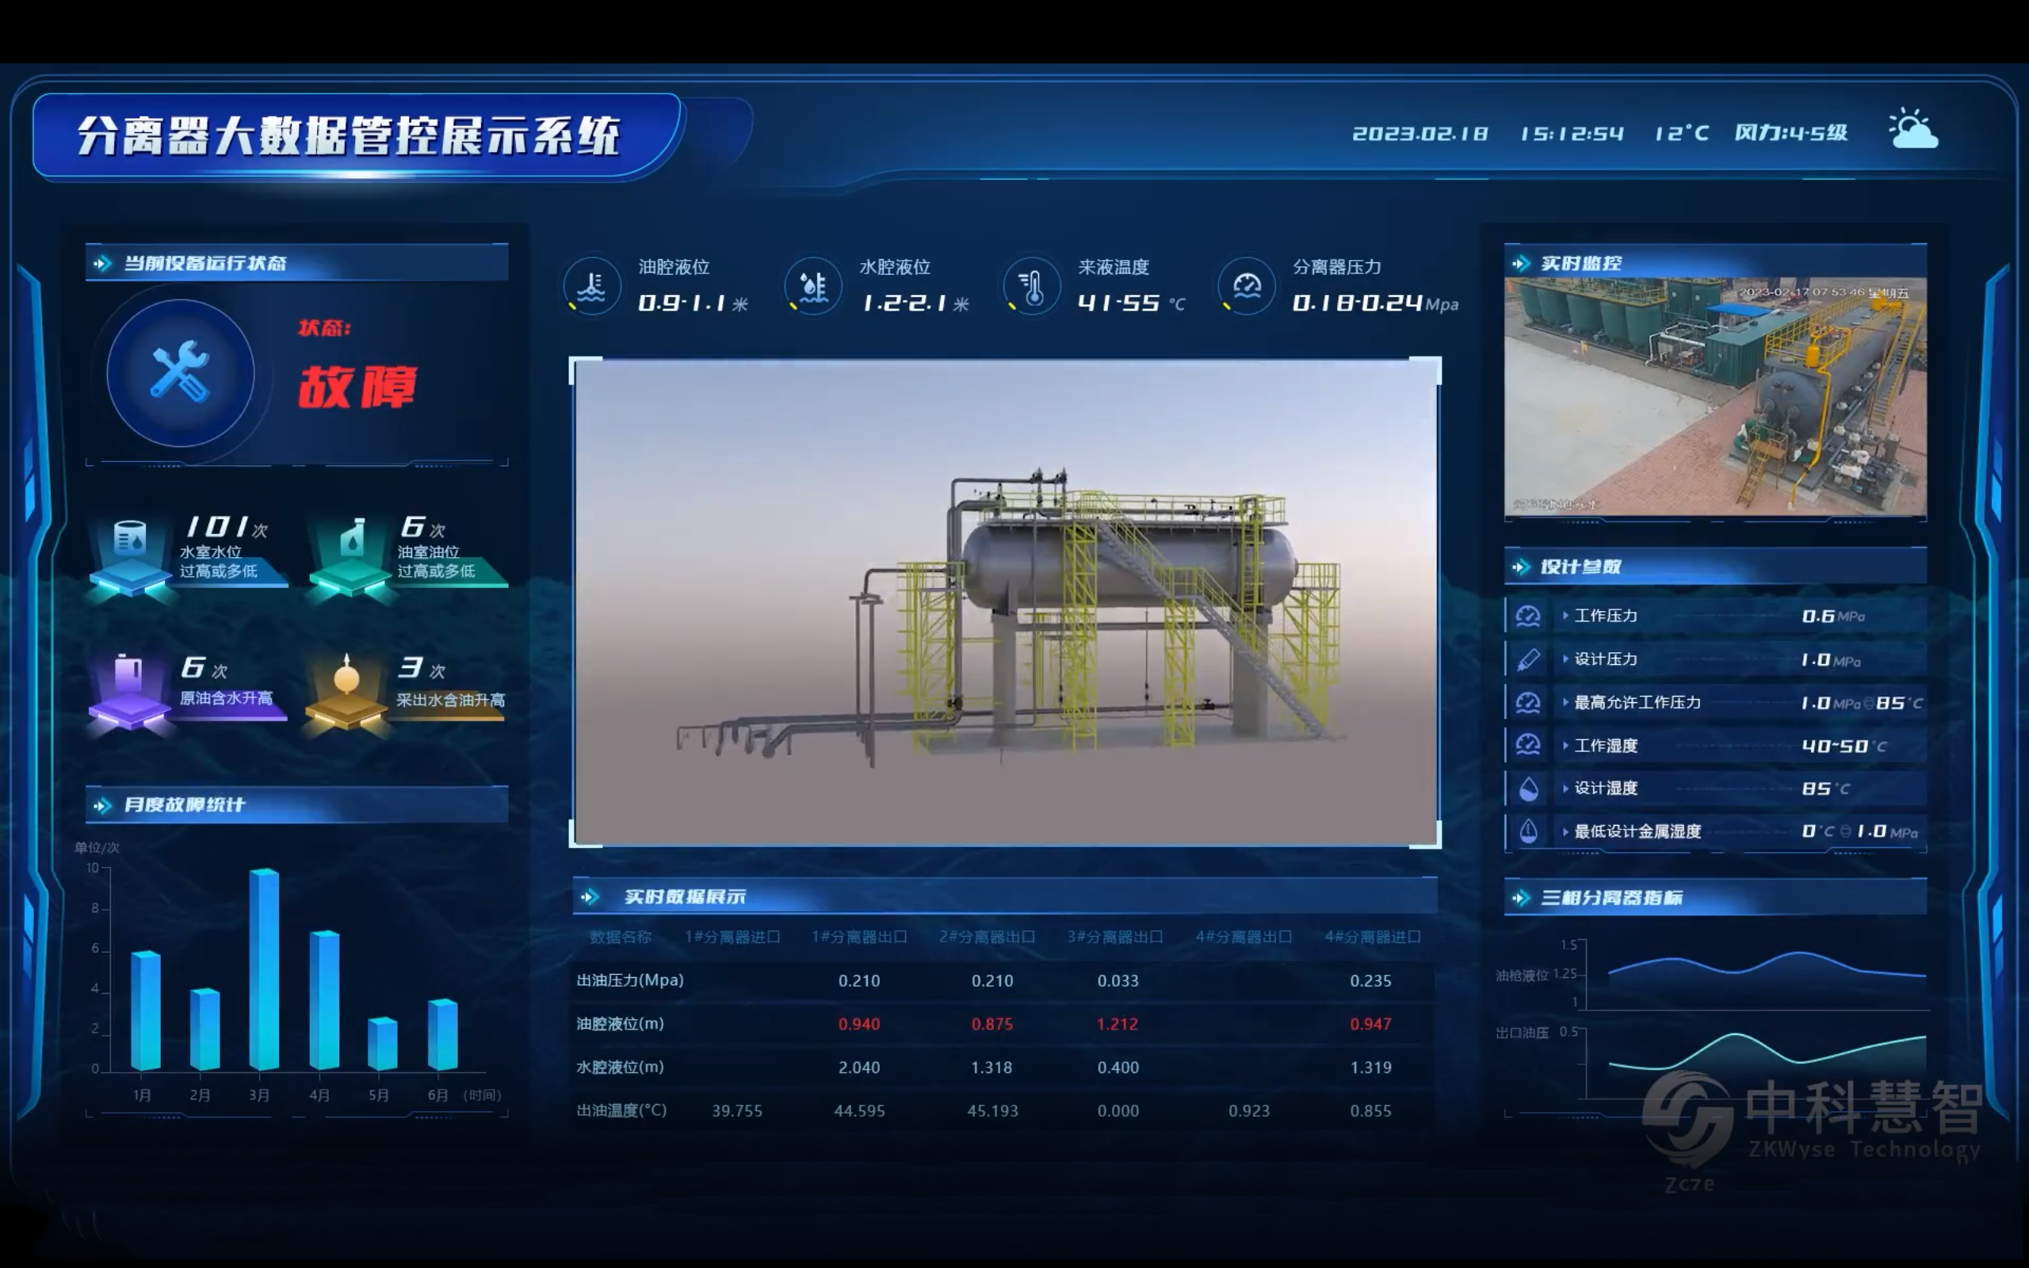Select the 2#分离器出口 column header

[987, 937]
